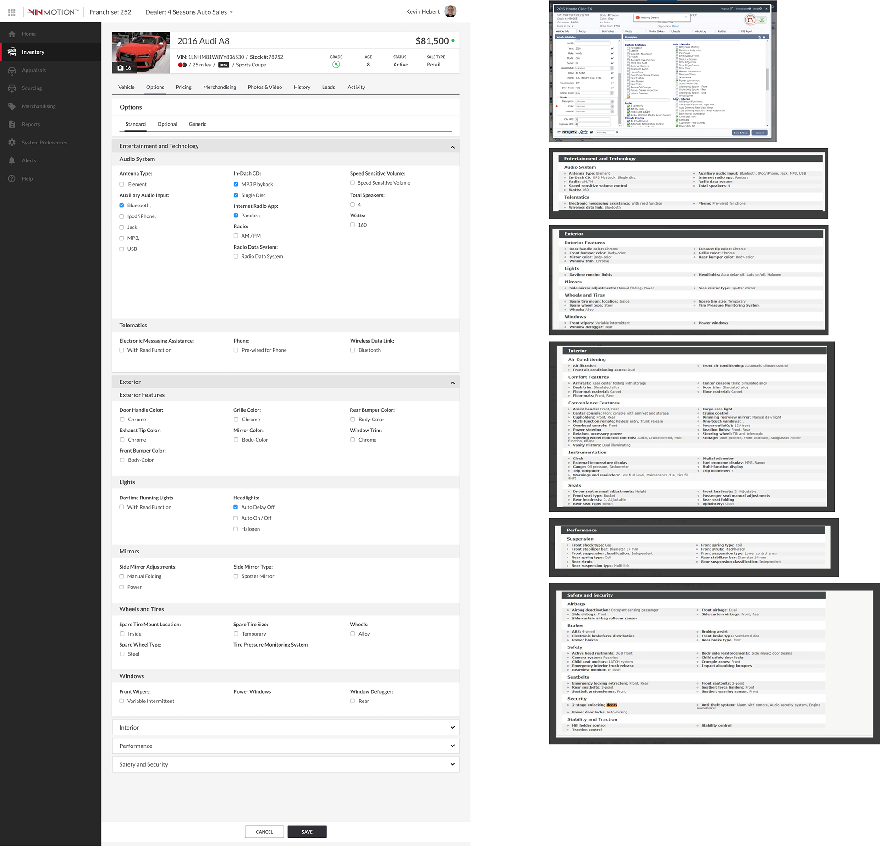Click the Help question mark icon
This screenshot has height=846, width=880.
coord(12,179)
